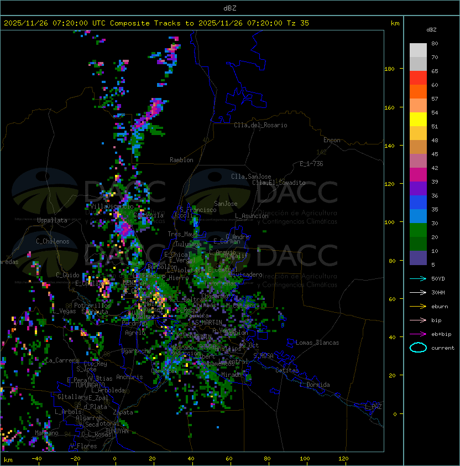The image size is (460, 466).
Task: Click the 'L_Asuncion' map label
Action: (252, 216)
